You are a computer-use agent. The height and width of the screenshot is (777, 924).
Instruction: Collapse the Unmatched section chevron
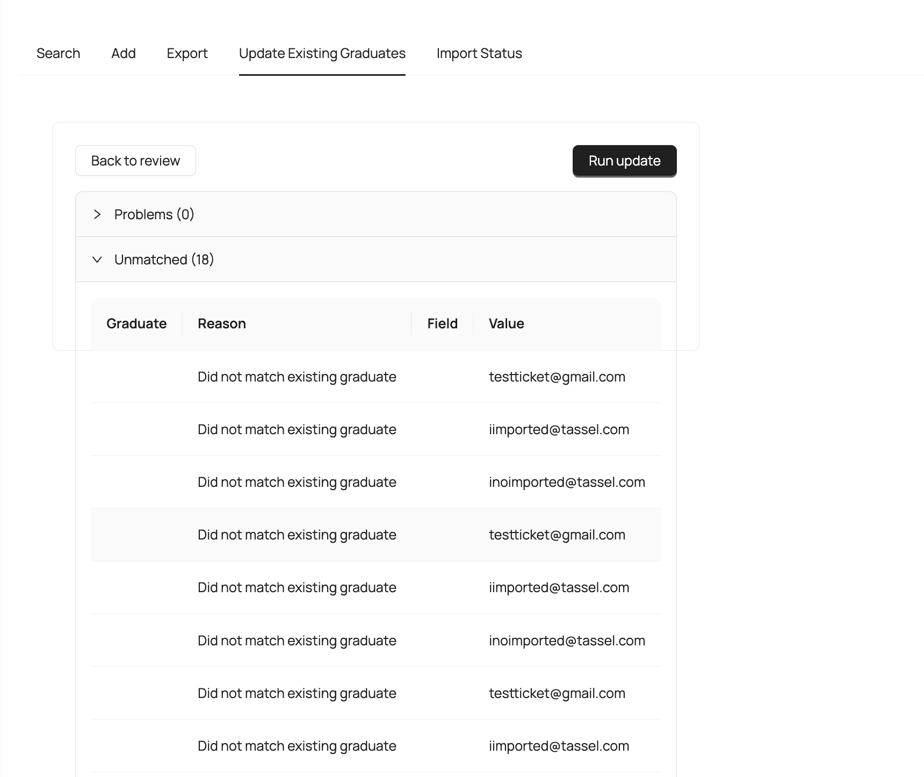[x=97, y=260]
